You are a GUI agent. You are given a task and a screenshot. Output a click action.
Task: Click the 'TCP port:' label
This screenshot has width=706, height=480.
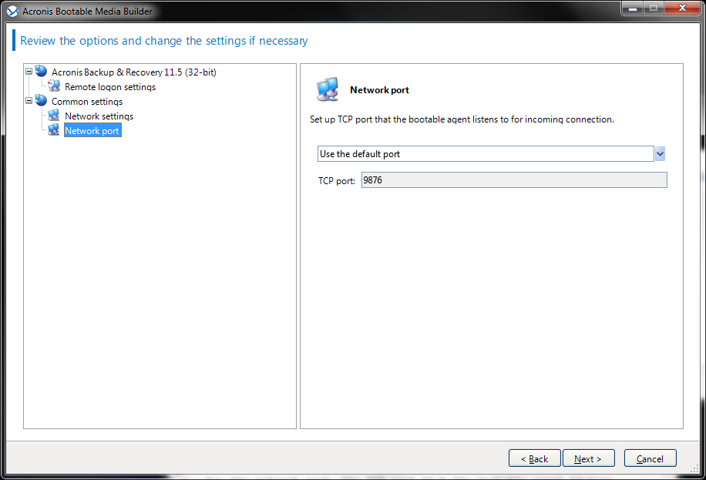337,181
